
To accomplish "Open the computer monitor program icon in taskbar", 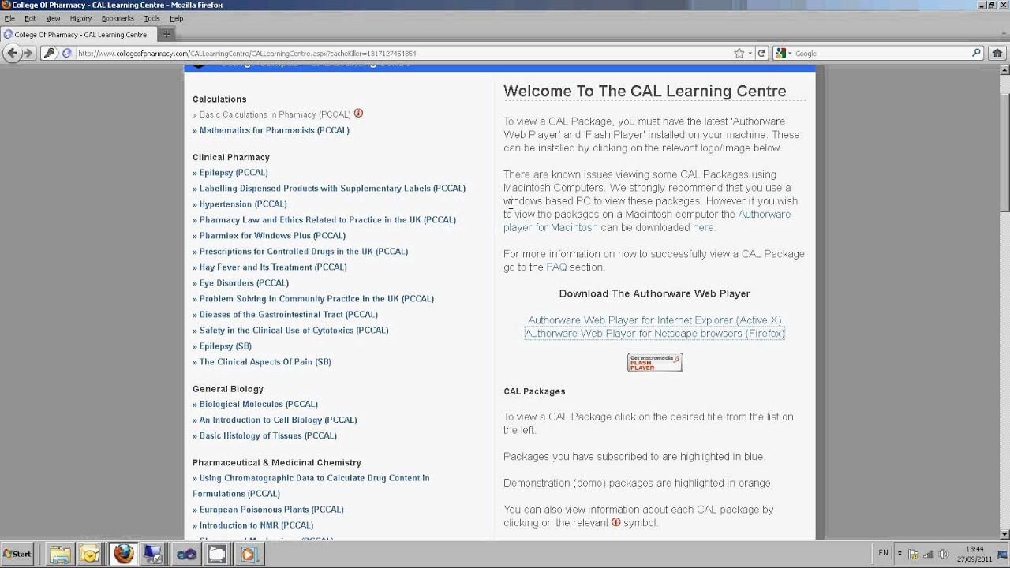I will pos(153,555).
